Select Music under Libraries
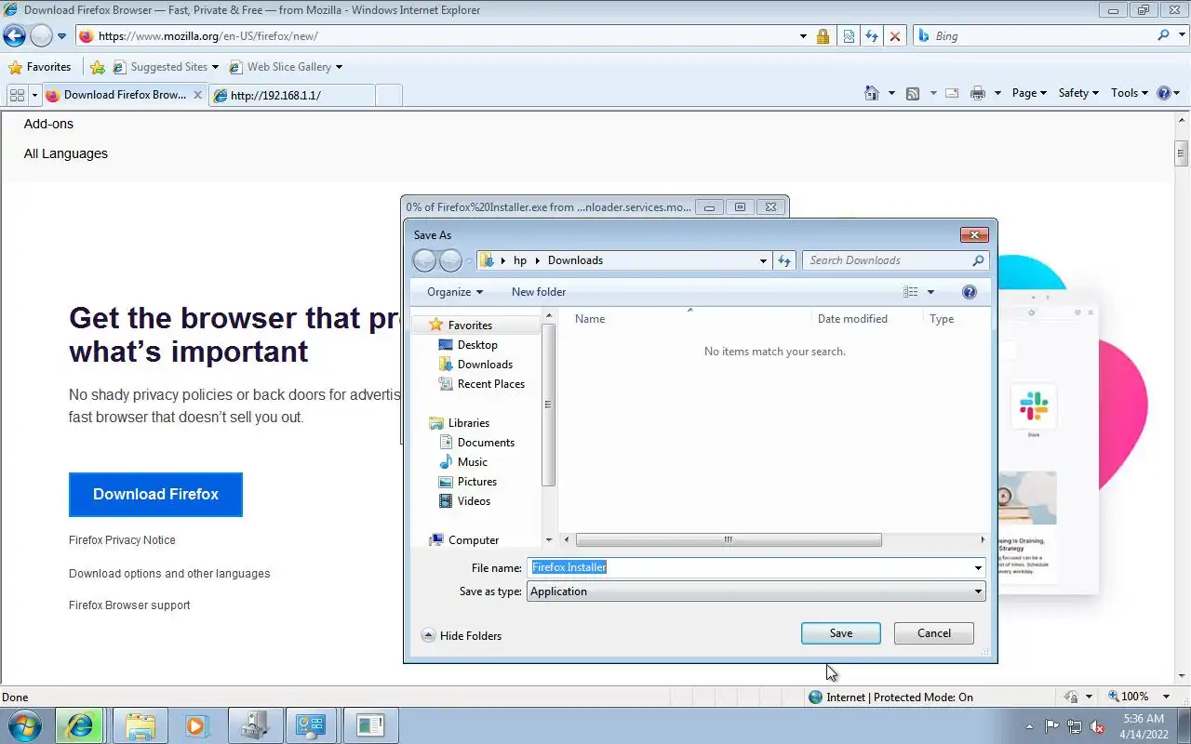 pyautogui.click(x=473, y=462)
